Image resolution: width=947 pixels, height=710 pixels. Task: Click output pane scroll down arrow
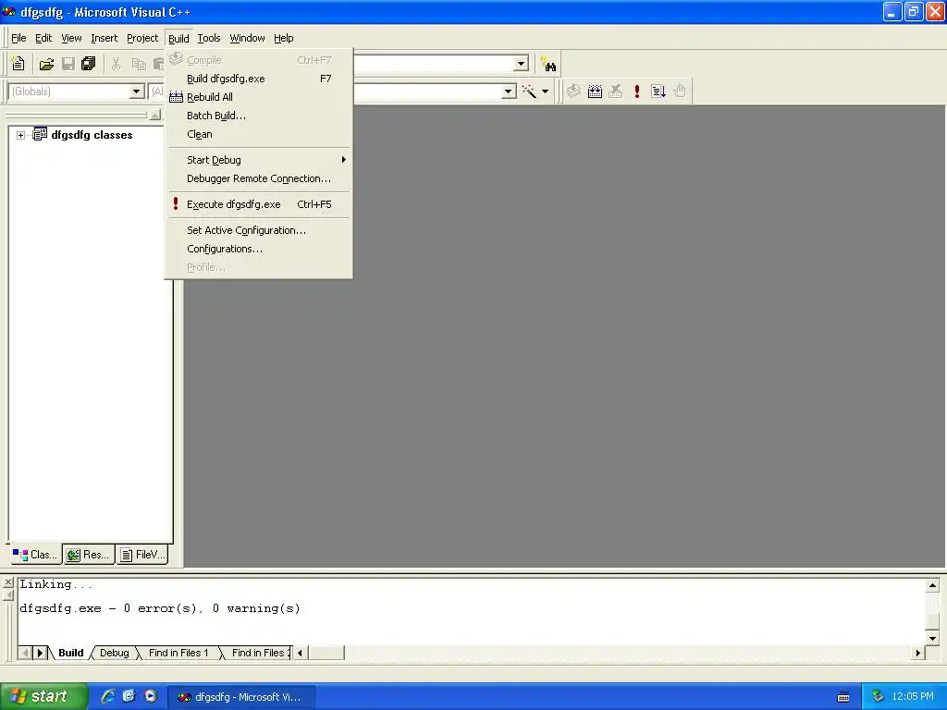932,638
